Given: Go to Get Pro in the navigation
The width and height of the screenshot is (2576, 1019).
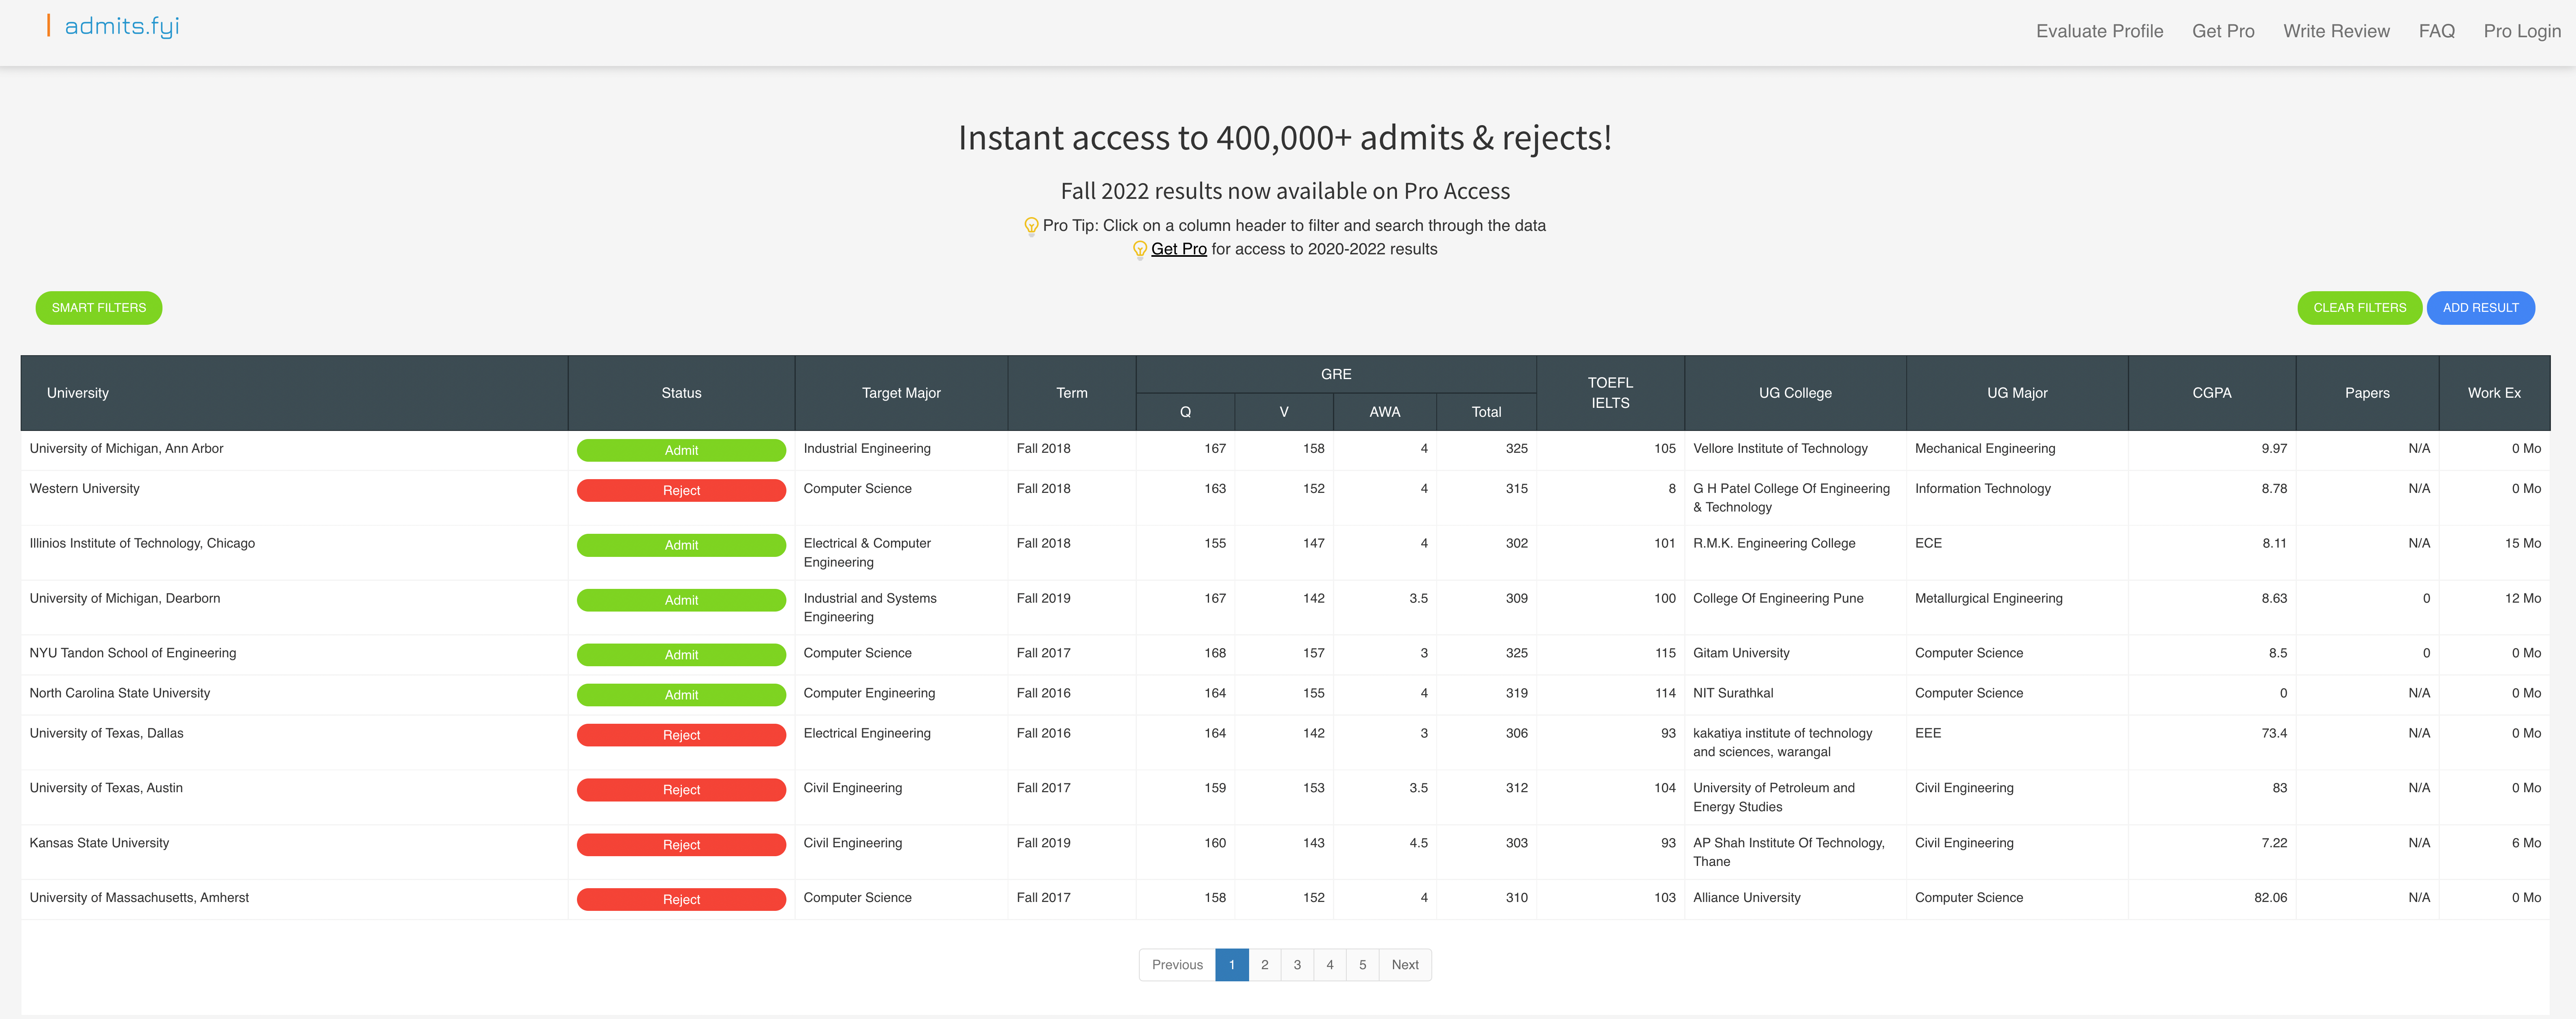Looking at the screenshot, I should click(x=2223, y=31).
